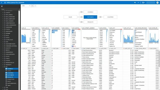Open the 100% zoom dropdown
Viewport: 160px width, 90px height.
(26, 6)
